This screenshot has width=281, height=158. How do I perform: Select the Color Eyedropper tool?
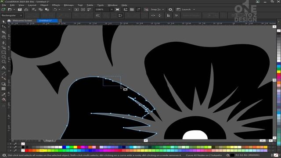(4, 95)
